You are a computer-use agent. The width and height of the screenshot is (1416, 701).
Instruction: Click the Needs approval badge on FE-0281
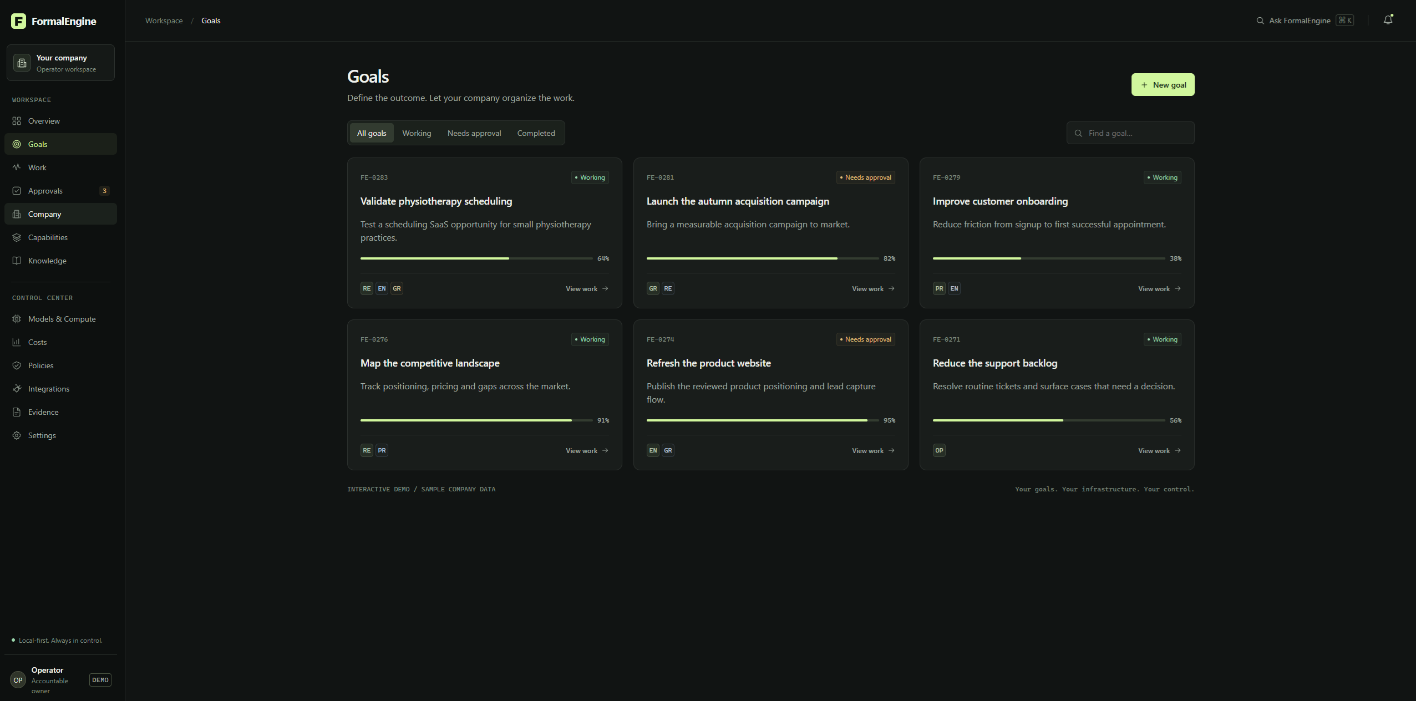point(865,177)
